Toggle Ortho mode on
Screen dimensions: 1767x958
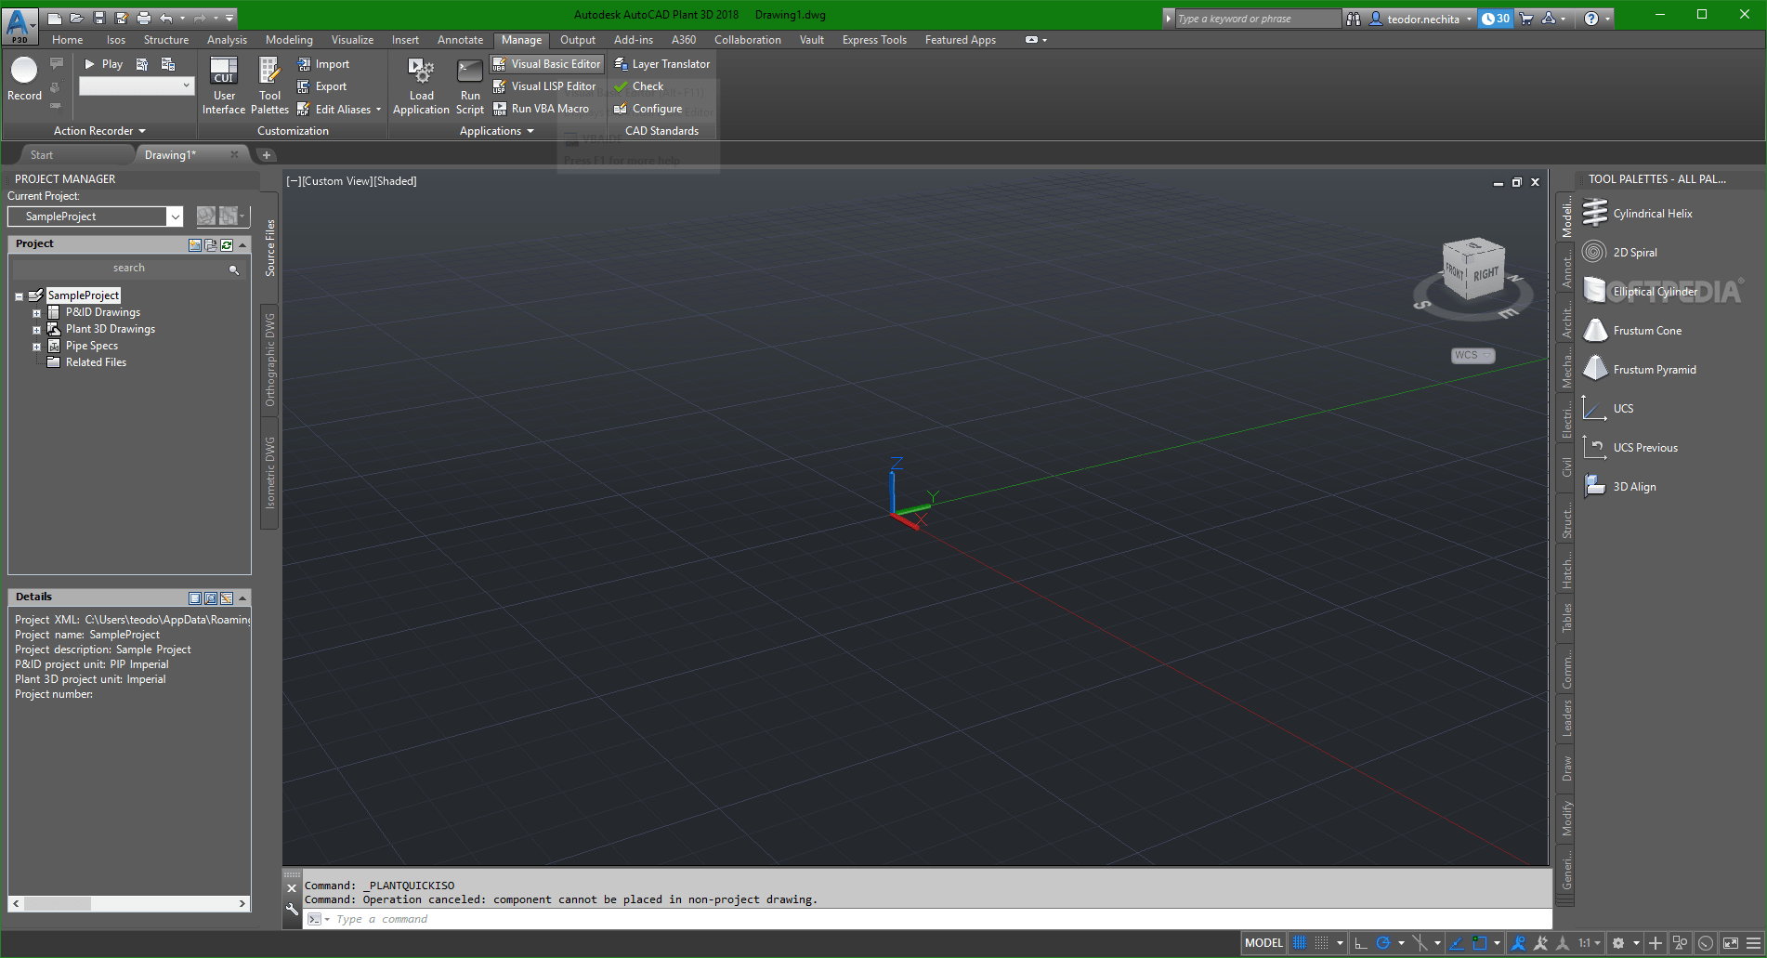pyautogui.click(x=1362, y=942)
